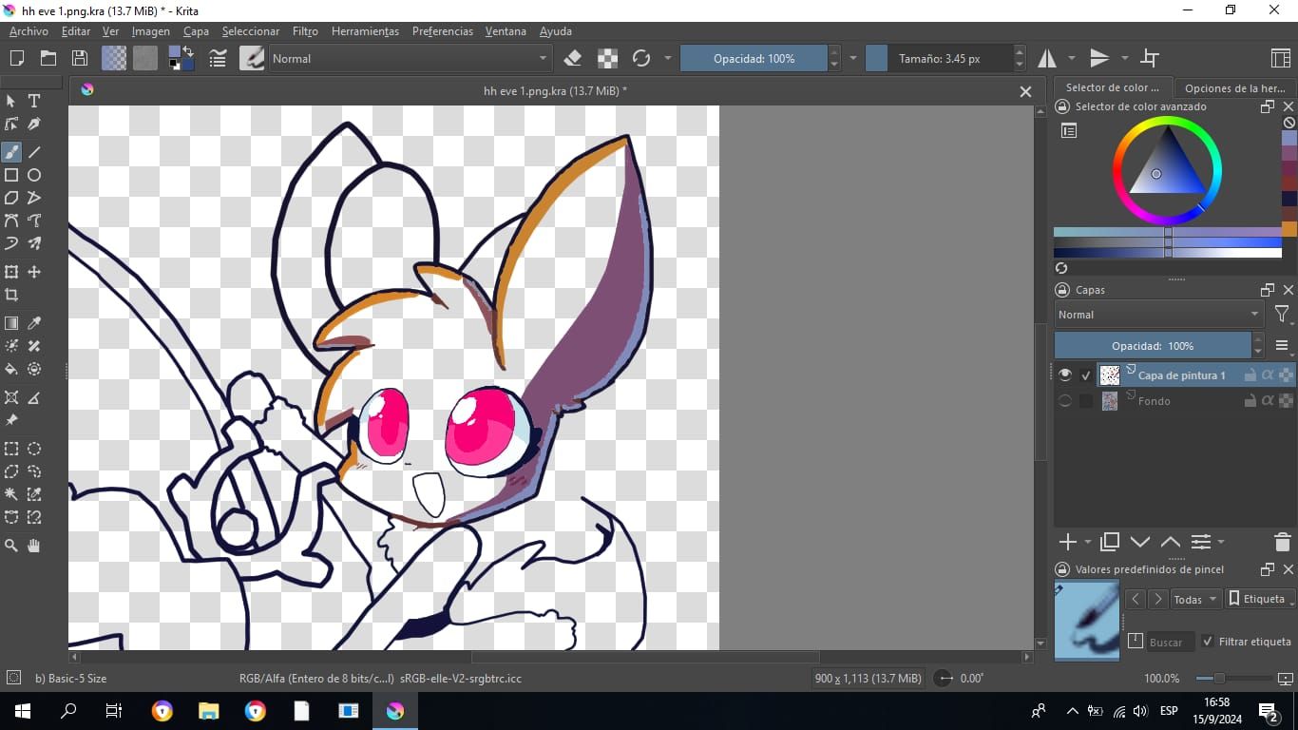1298x730 pixels.
Task: Open the Filtro menu
Action: [x=305, y=31]
